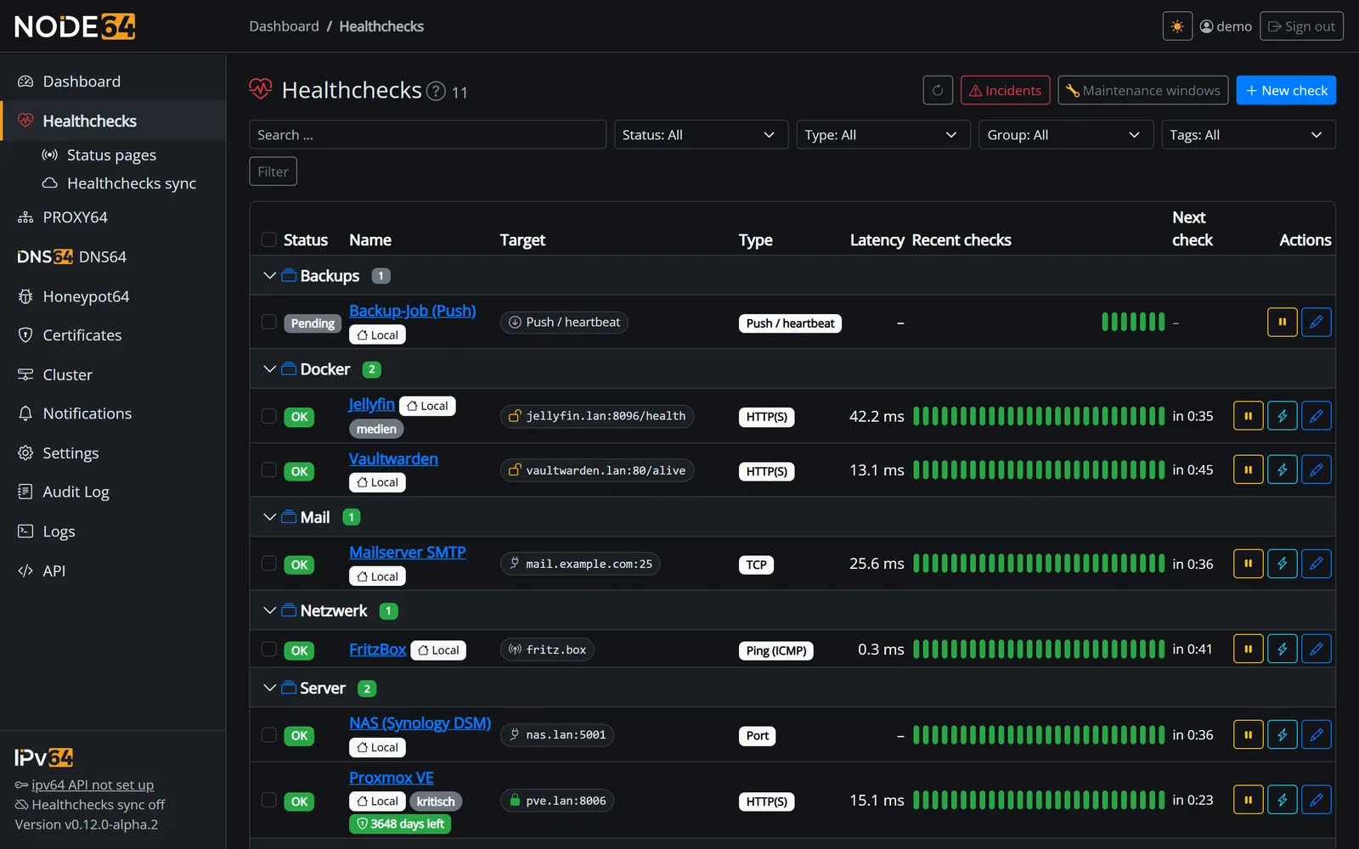Screen dimensions: 1359x849
Task: Select the Backup-Job (Push) row checkbox
Action: 269,323
